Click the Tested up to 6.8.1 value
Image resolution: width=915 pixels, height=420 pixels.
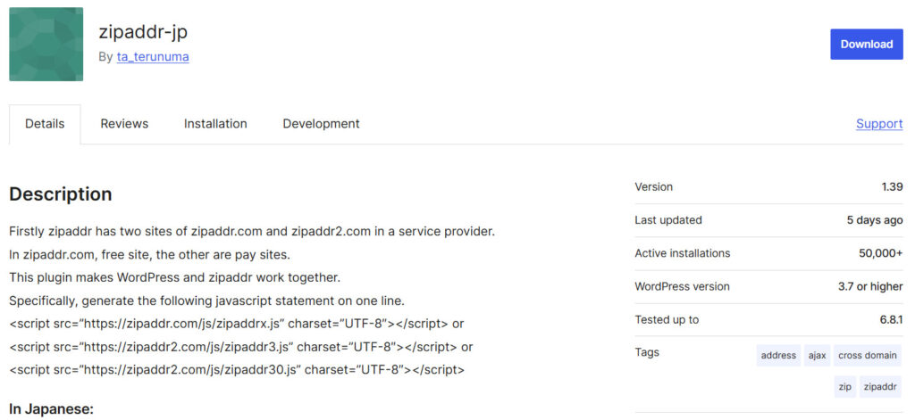pos(891,320)
